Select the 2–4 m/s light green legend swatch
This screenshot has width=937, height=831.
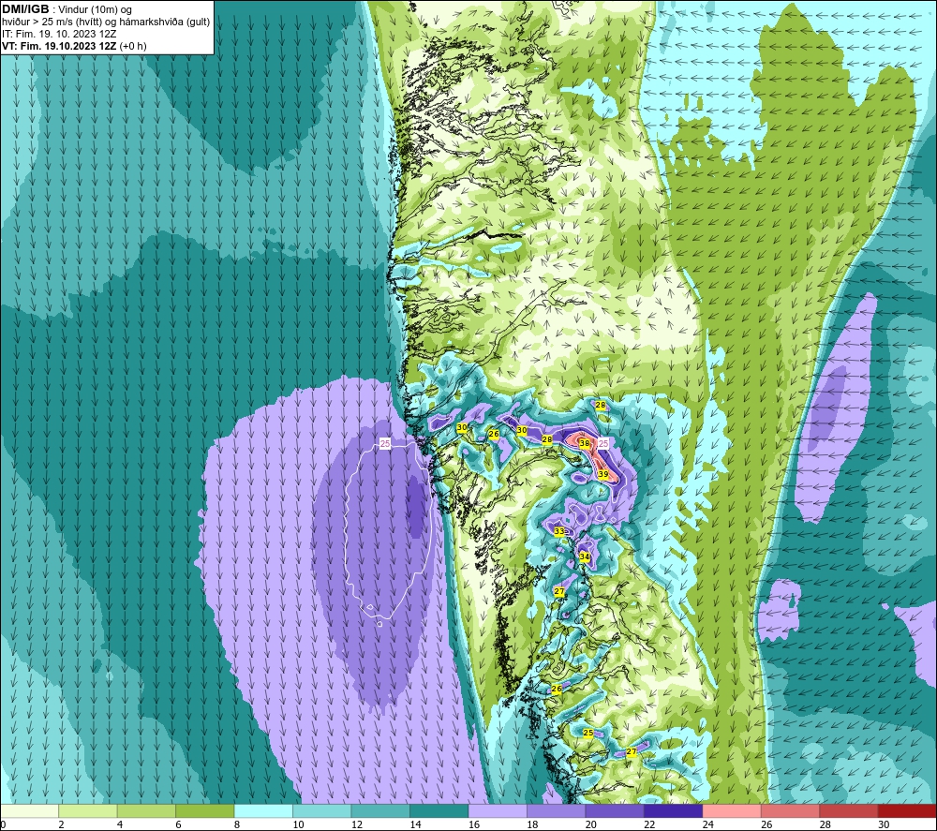pos(88,811)
